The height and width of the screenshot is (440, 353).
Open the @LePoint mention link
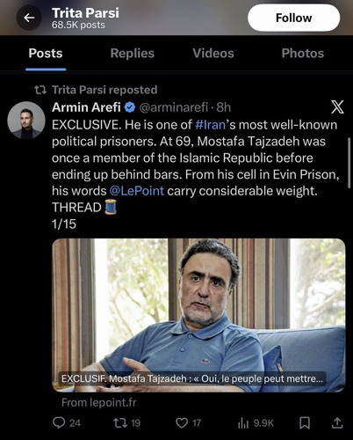pos(137,191)
